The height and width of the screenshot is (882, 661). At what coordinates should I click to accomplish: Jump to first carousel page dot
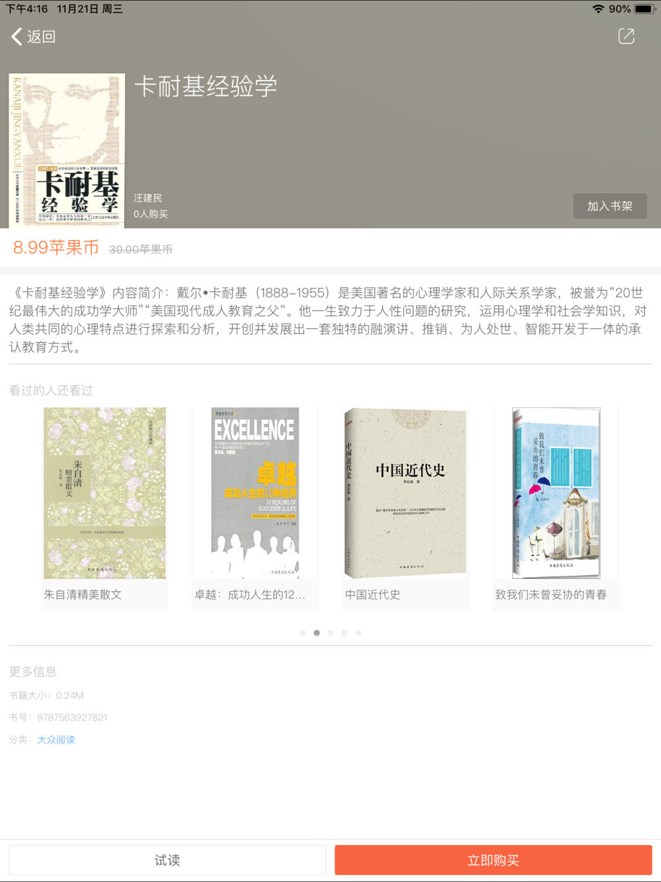[303, 633]
